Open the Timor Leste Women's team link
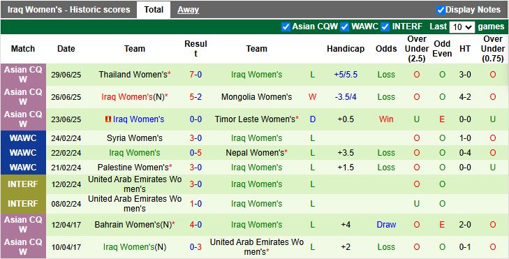This screenshot has height=259, width=509. [255, 119]
